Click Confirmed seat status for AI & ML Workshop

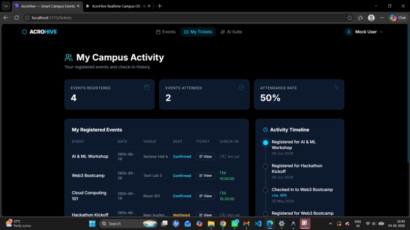coord(182,157)
